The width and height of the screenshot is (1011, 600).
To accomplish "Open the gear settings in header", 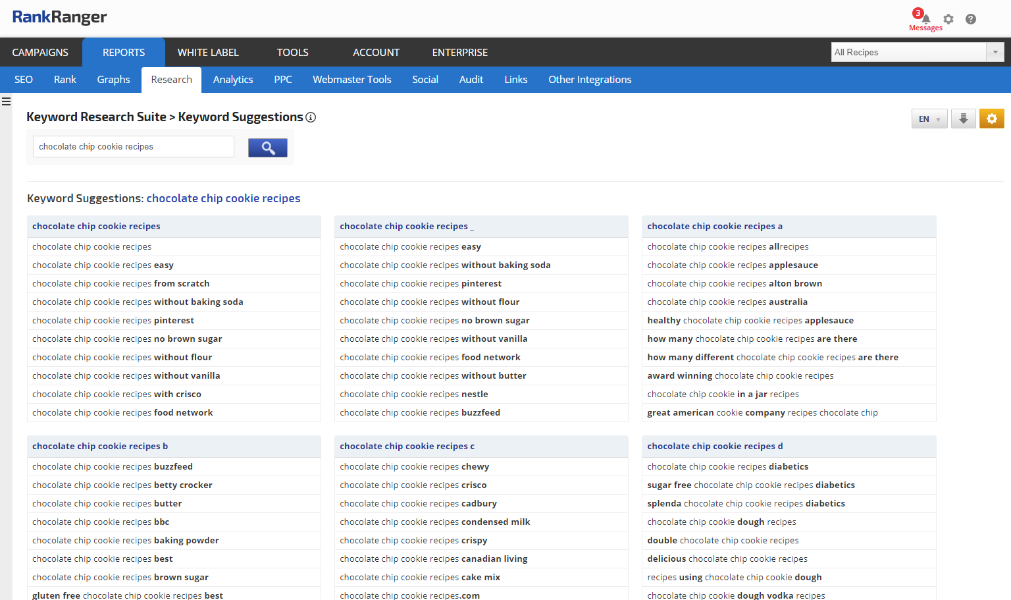I will (x=948, y=19).
